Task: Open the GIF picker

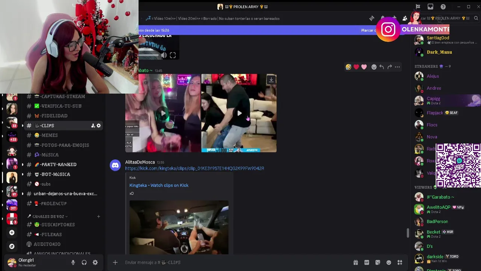Action: point(366,262)
